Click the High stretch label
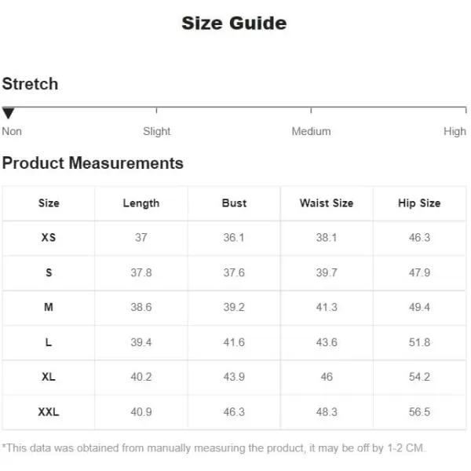 coord(455,131)
